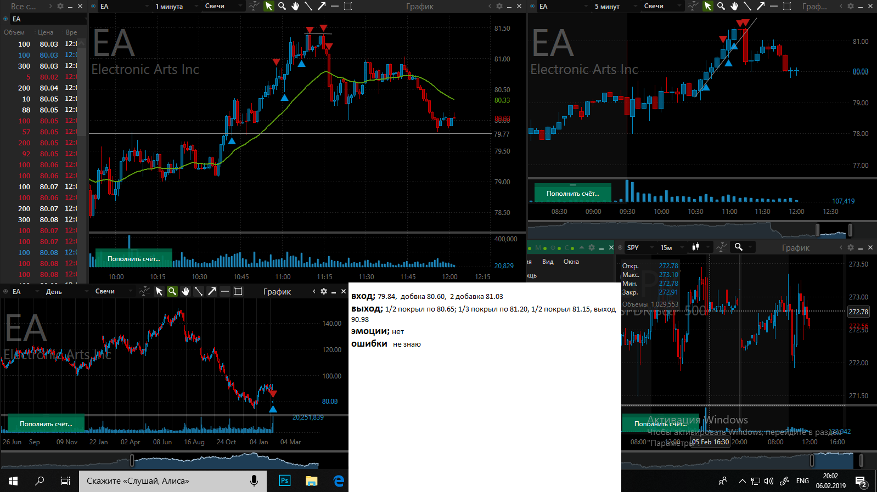877x492 pixels.
Task: Select pointer tool in daily chart
Action: click(159, 291)
